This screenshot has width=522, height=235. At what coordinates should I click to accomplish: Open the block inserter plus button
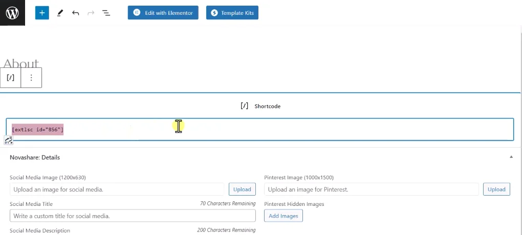pos(42,13)
